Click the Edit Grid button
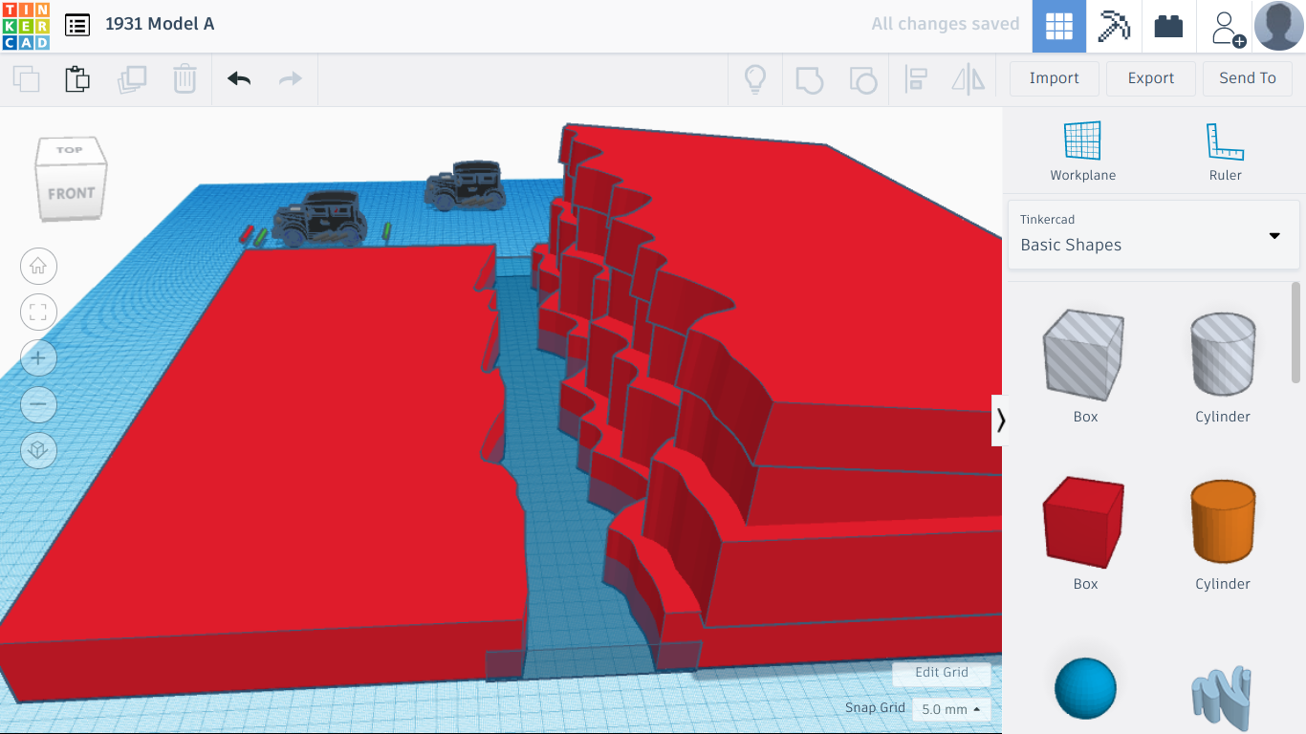Viewport: 1306px width, 734px height. coord(942,673)
